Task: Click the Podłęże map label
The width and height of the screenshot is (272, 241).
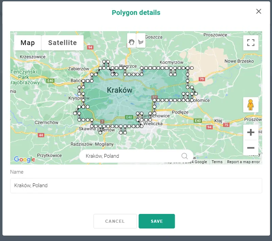Action: click(180, 112)
